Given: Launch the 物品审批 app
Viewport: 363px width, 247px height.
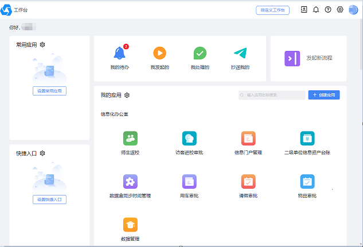Looking at the screenshot, I should coord(307,181).
